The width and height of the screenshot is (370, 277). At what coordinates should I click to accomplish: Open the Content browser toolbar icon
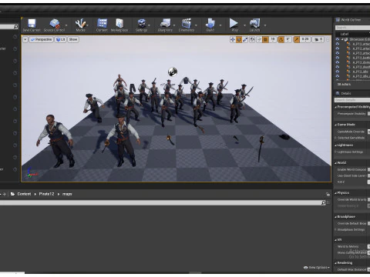click(x=102, y=23)
